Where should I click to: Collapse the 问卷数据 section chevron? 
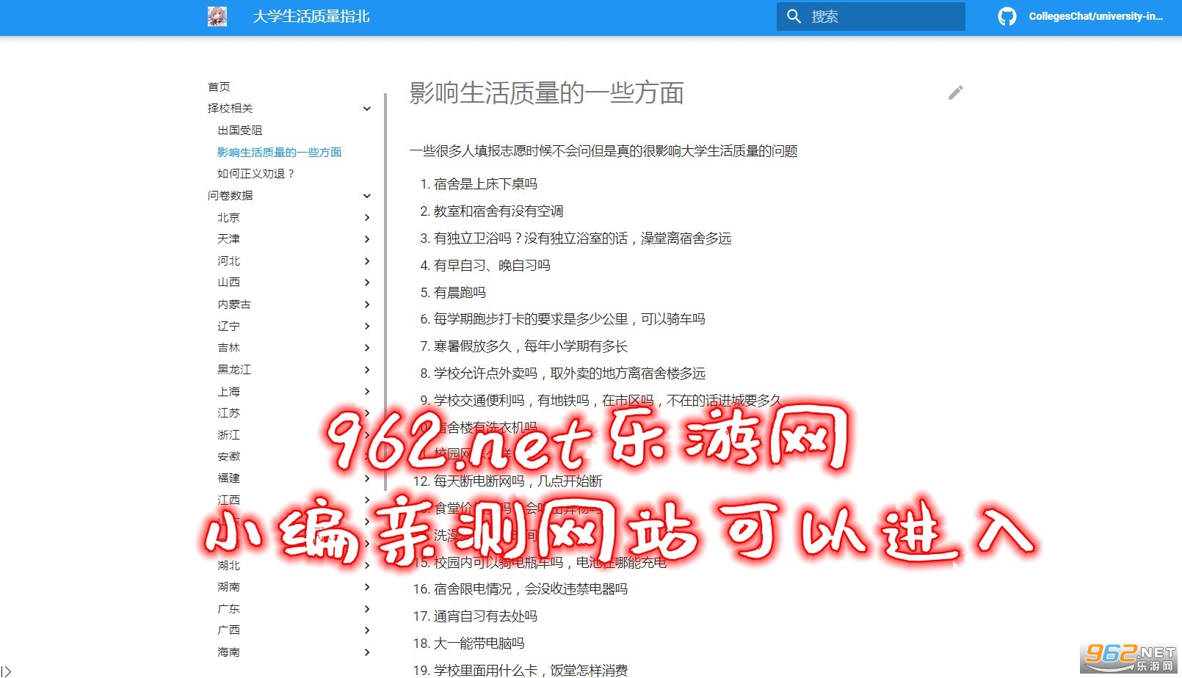pos(367,196)
